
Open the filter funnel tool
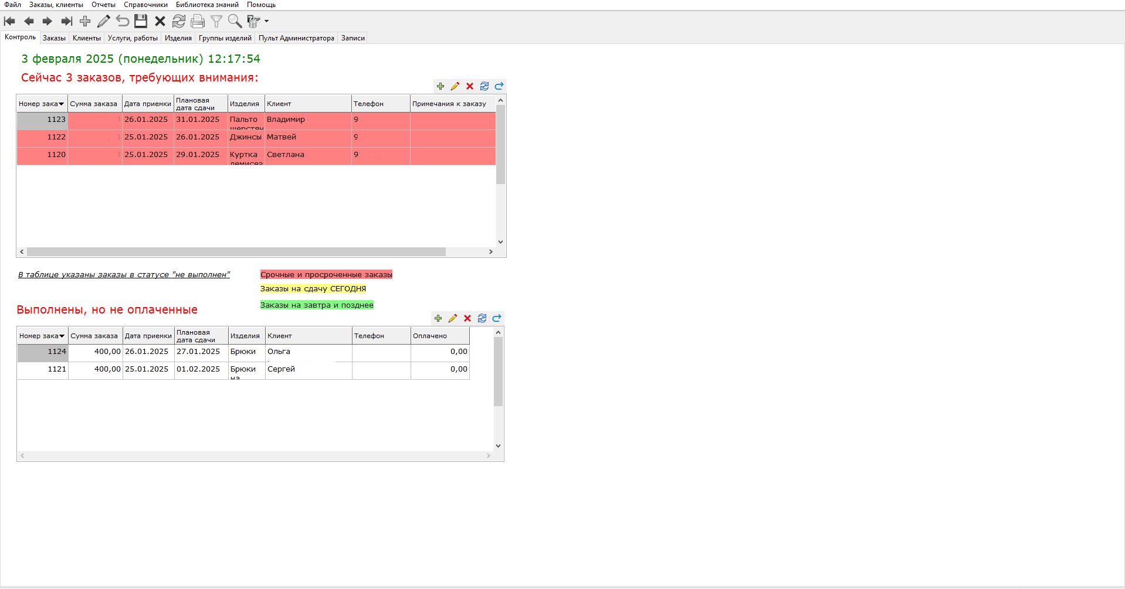pos(216,22)
